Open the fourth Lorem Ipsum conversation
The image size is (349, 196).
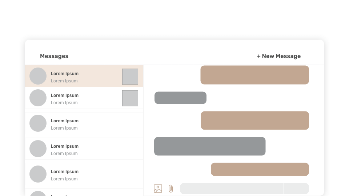84,149
